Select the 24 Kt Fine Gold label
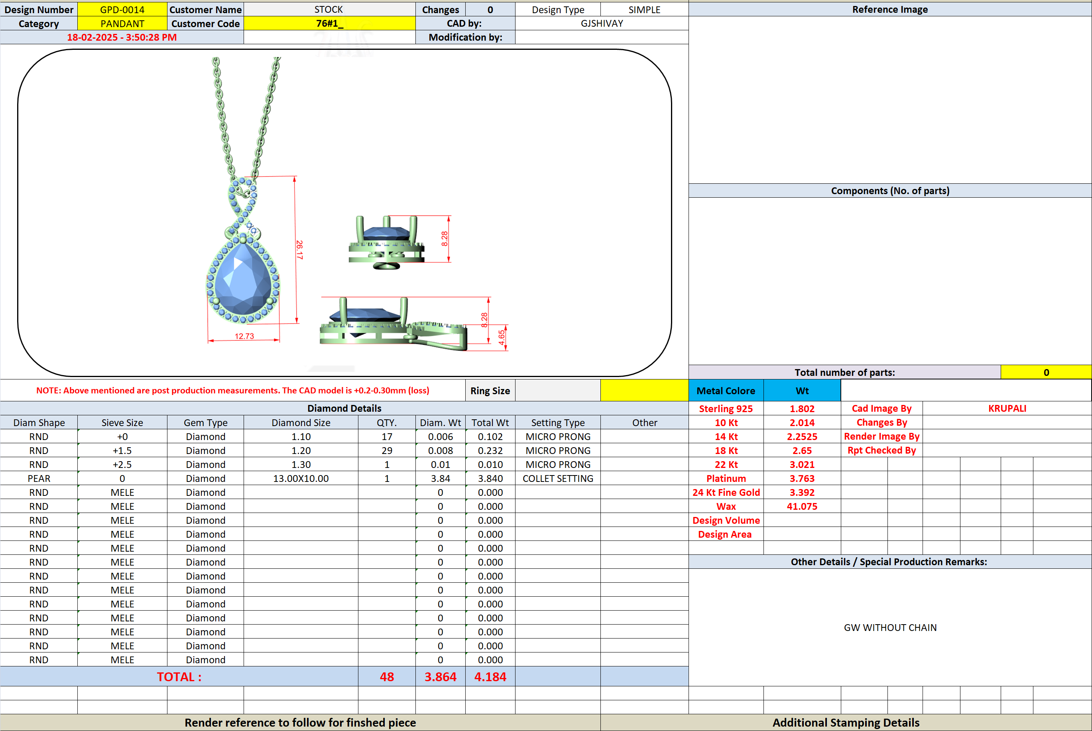 [726, 492]
